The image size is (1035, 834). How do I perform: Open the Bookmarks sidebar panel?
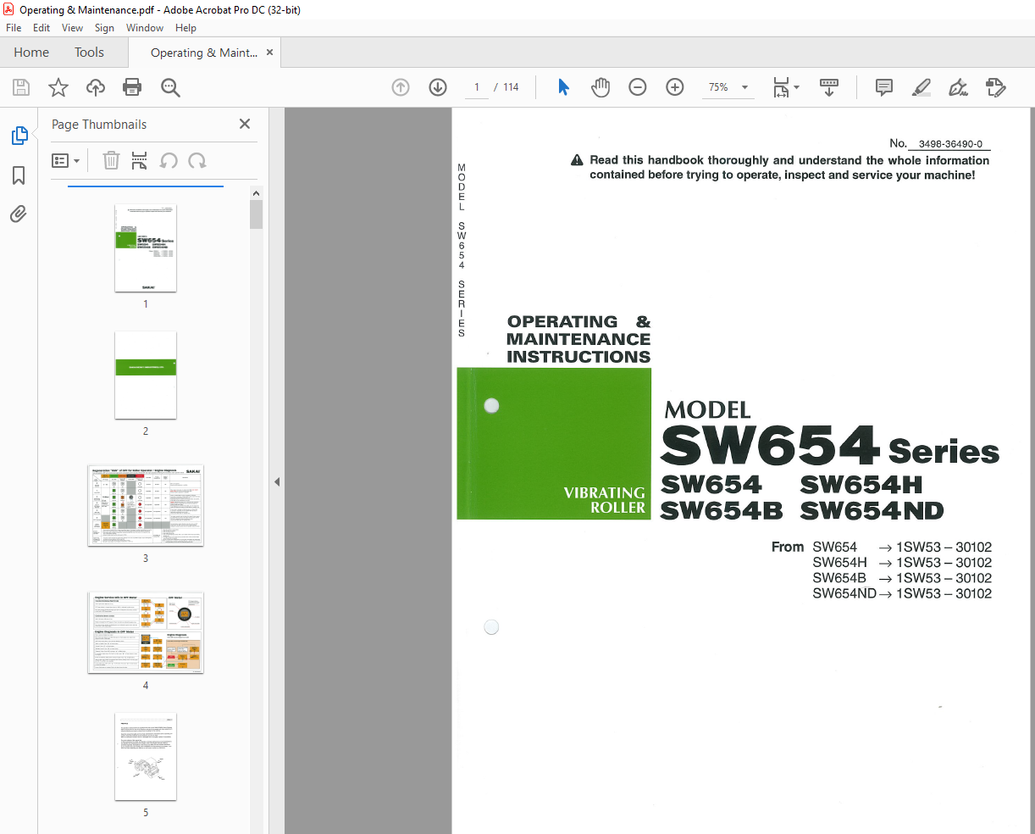(19, 175)
